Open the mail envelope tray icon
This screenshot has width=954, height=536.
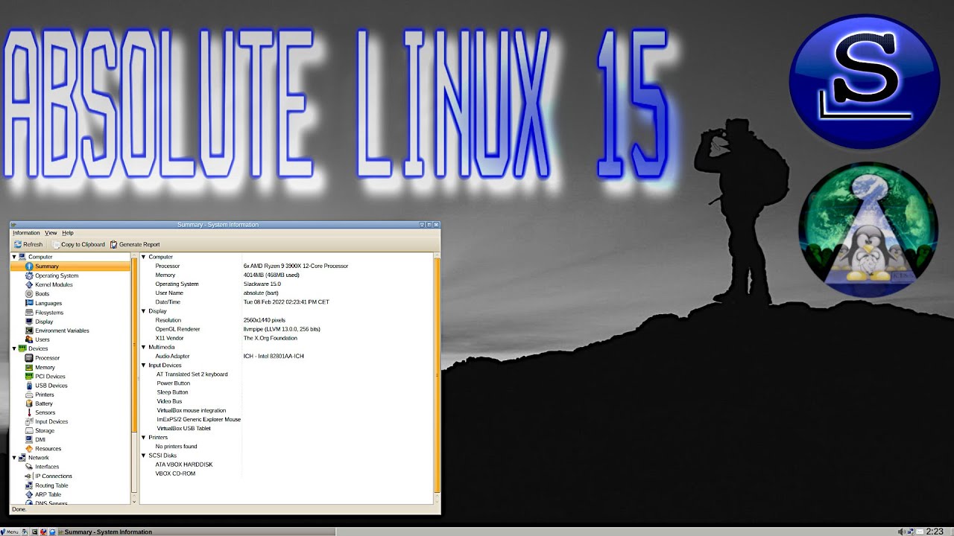pyautogui.click(x=920, y=532)
